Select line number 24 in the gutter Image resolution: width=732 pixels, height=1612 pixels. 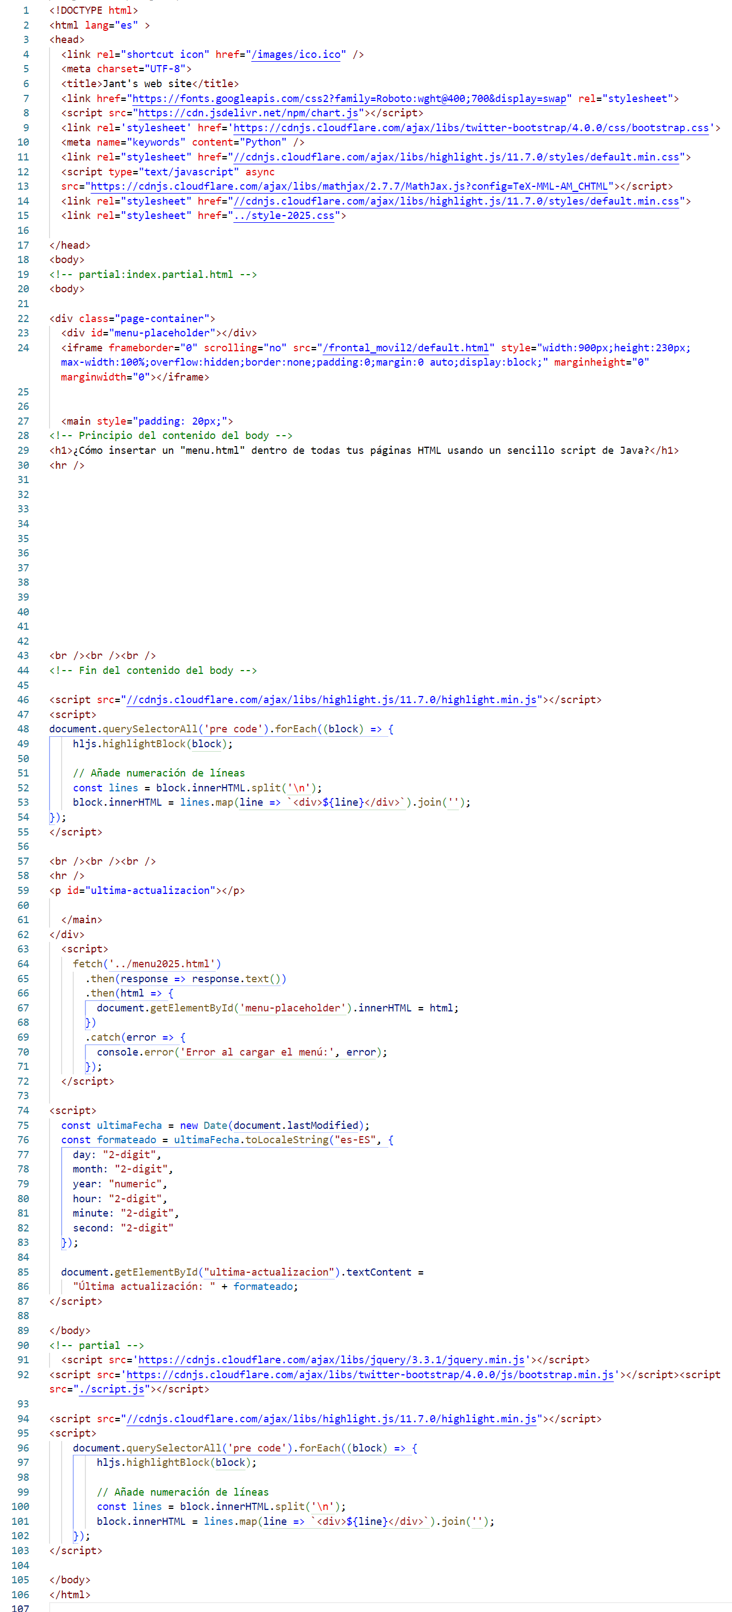pyautogui.click(x=23, y=348)
